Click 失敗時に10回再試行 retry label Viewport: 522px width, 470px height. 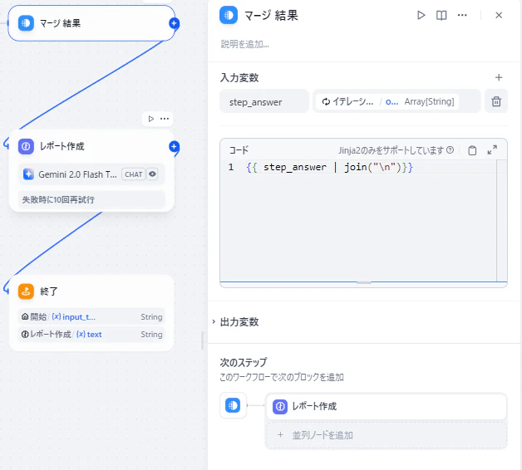(91, 199)
